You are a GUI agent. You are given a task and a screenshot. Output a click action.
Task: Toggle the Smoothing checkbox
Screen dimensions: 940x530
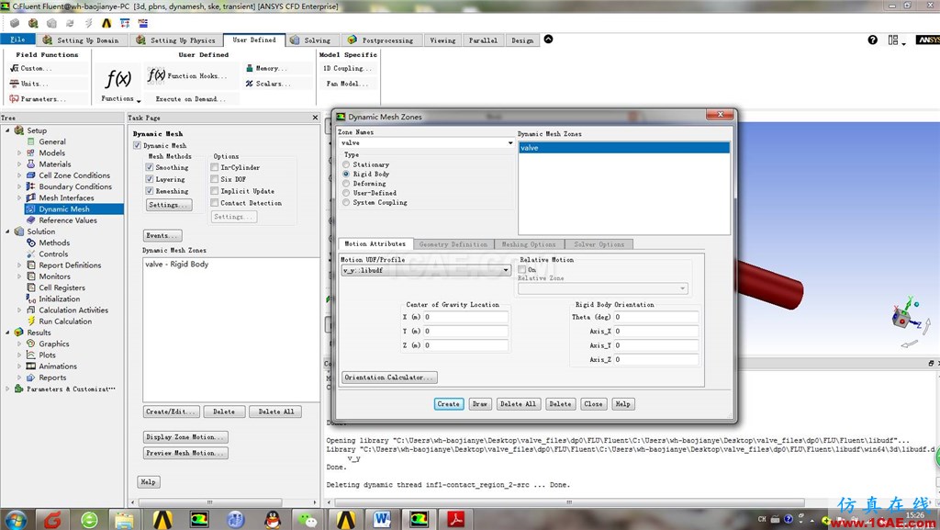pyautogui.click(x=150, y=167)
